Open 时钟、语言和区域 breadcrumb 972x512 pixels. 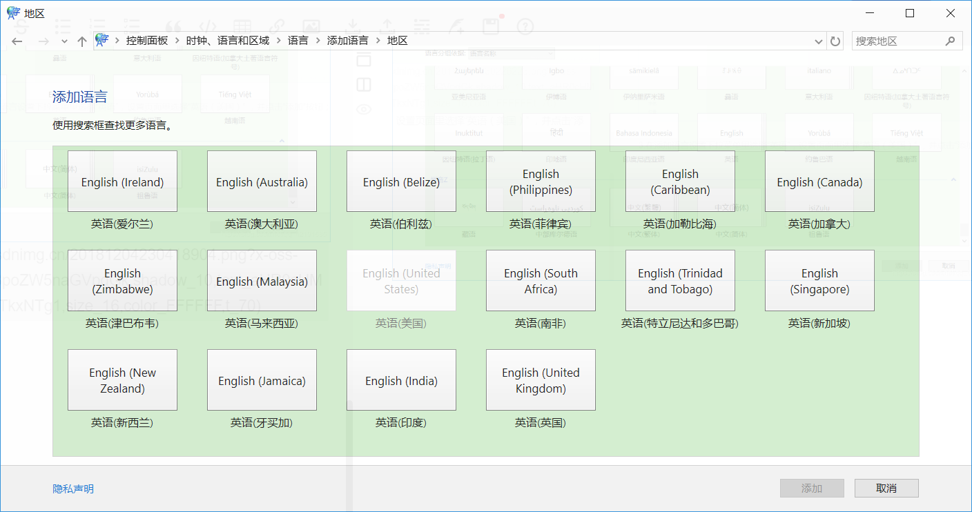coord(228,41)
